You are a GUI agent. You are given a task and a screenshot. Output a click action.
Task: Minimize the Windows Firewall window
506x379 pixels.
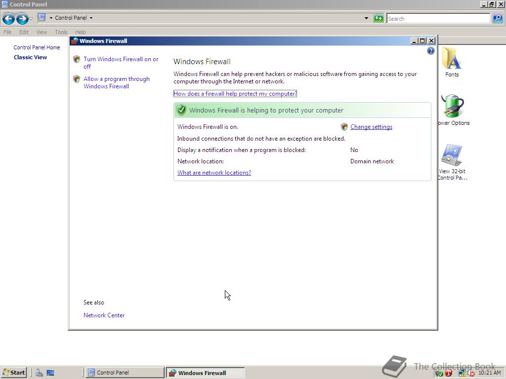point(414,41)
